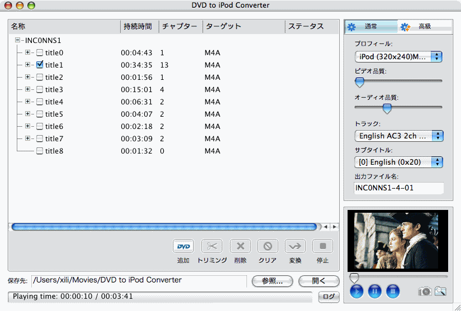Viewport: 461px width, 311px height.
Task: Click the gear icon on the 通常 tab
Action: (x=351, y=27)
